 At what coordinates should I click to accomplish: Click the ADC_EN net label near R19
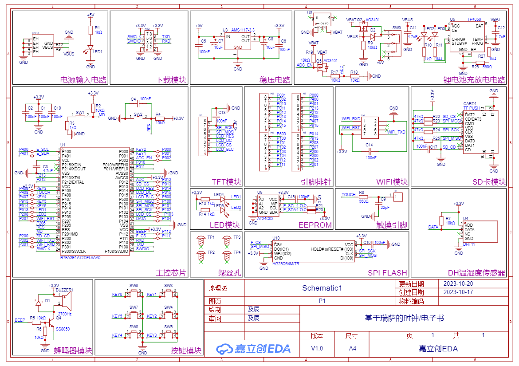pyautogui.click(x=304, y=65)
